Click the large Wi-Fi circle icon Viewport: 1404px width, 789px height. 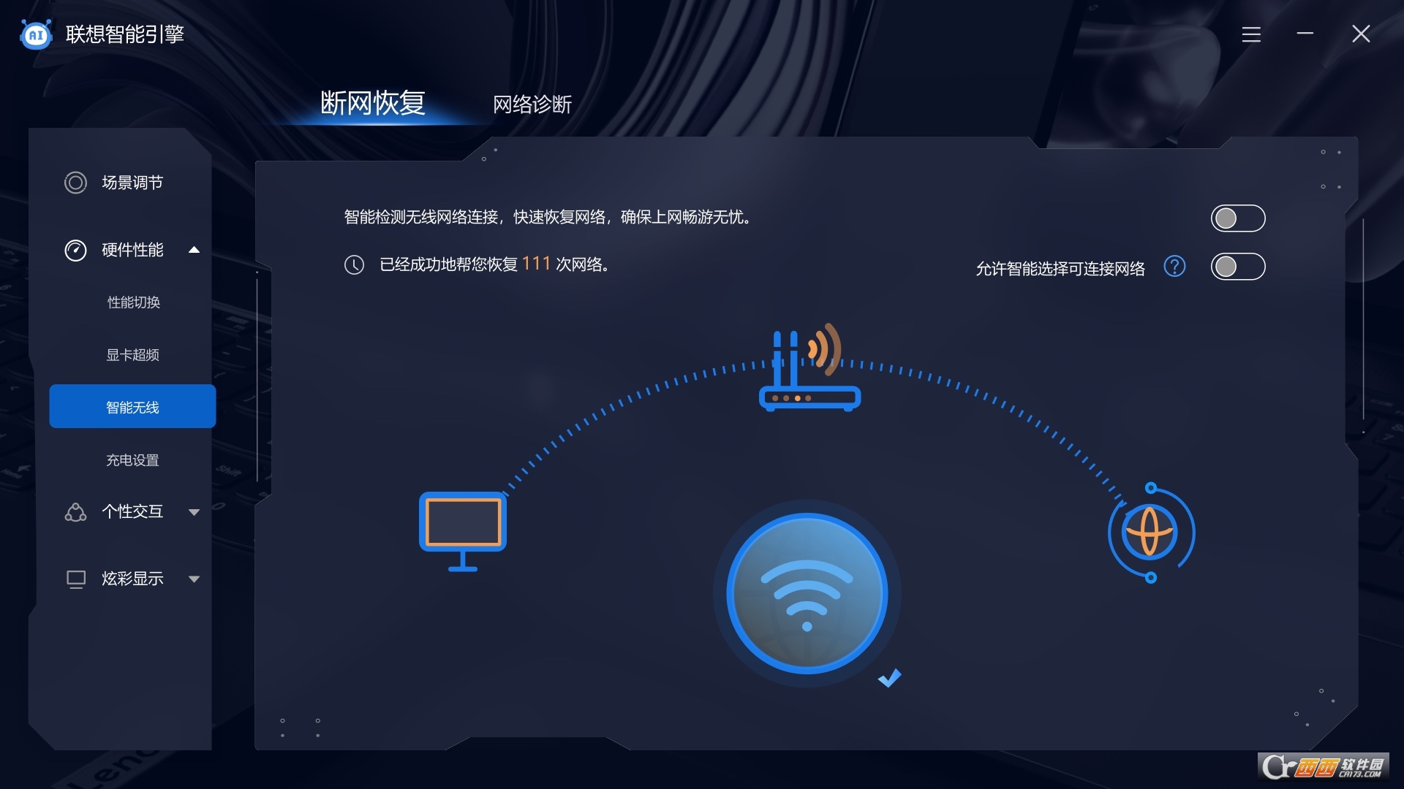click(807, 593)
